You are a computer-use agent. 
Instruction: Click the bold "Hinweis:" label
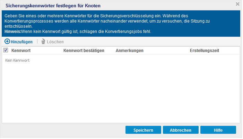(x=13, y=32)
